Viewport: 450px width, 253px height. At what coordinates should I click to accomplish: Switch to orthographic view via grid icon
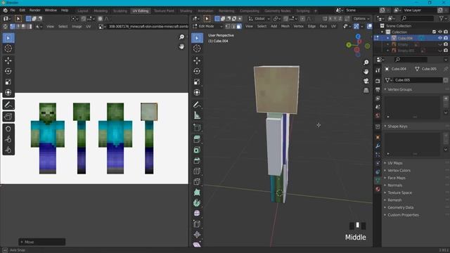click(x=366, y=91)
